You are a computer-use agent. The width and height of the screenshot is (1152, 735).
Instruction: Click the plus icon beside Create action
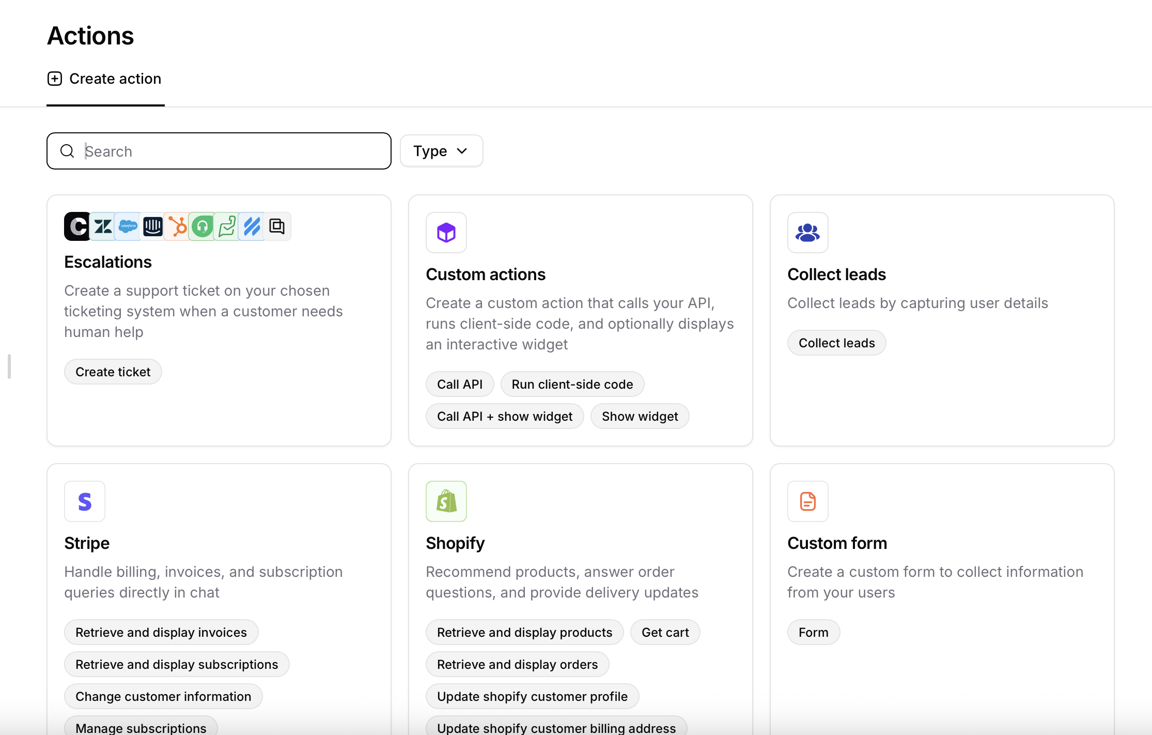(55, 79)
